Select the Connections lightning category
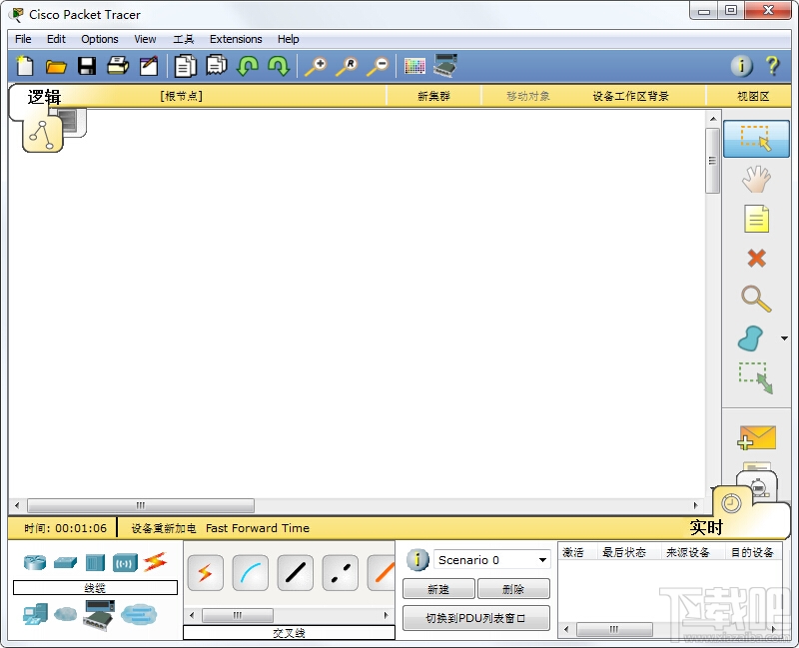Image resolution: width=799 pixels, height=648 pixels. 156,562
